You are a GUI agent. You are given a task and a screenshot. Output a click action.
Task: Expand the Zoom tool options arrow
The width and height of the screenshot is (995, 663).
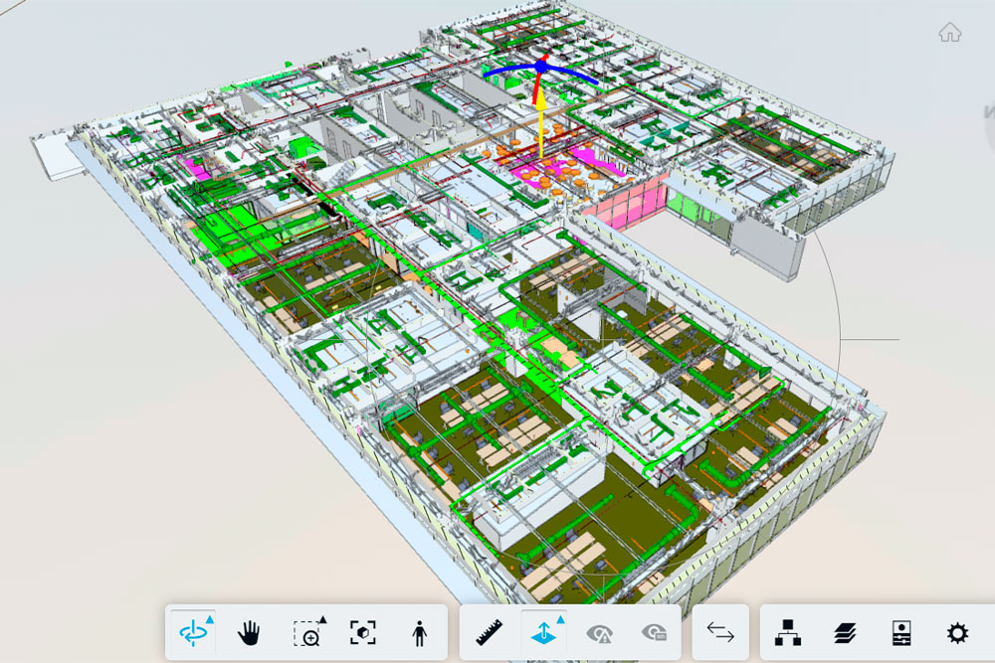click(322, 619)
